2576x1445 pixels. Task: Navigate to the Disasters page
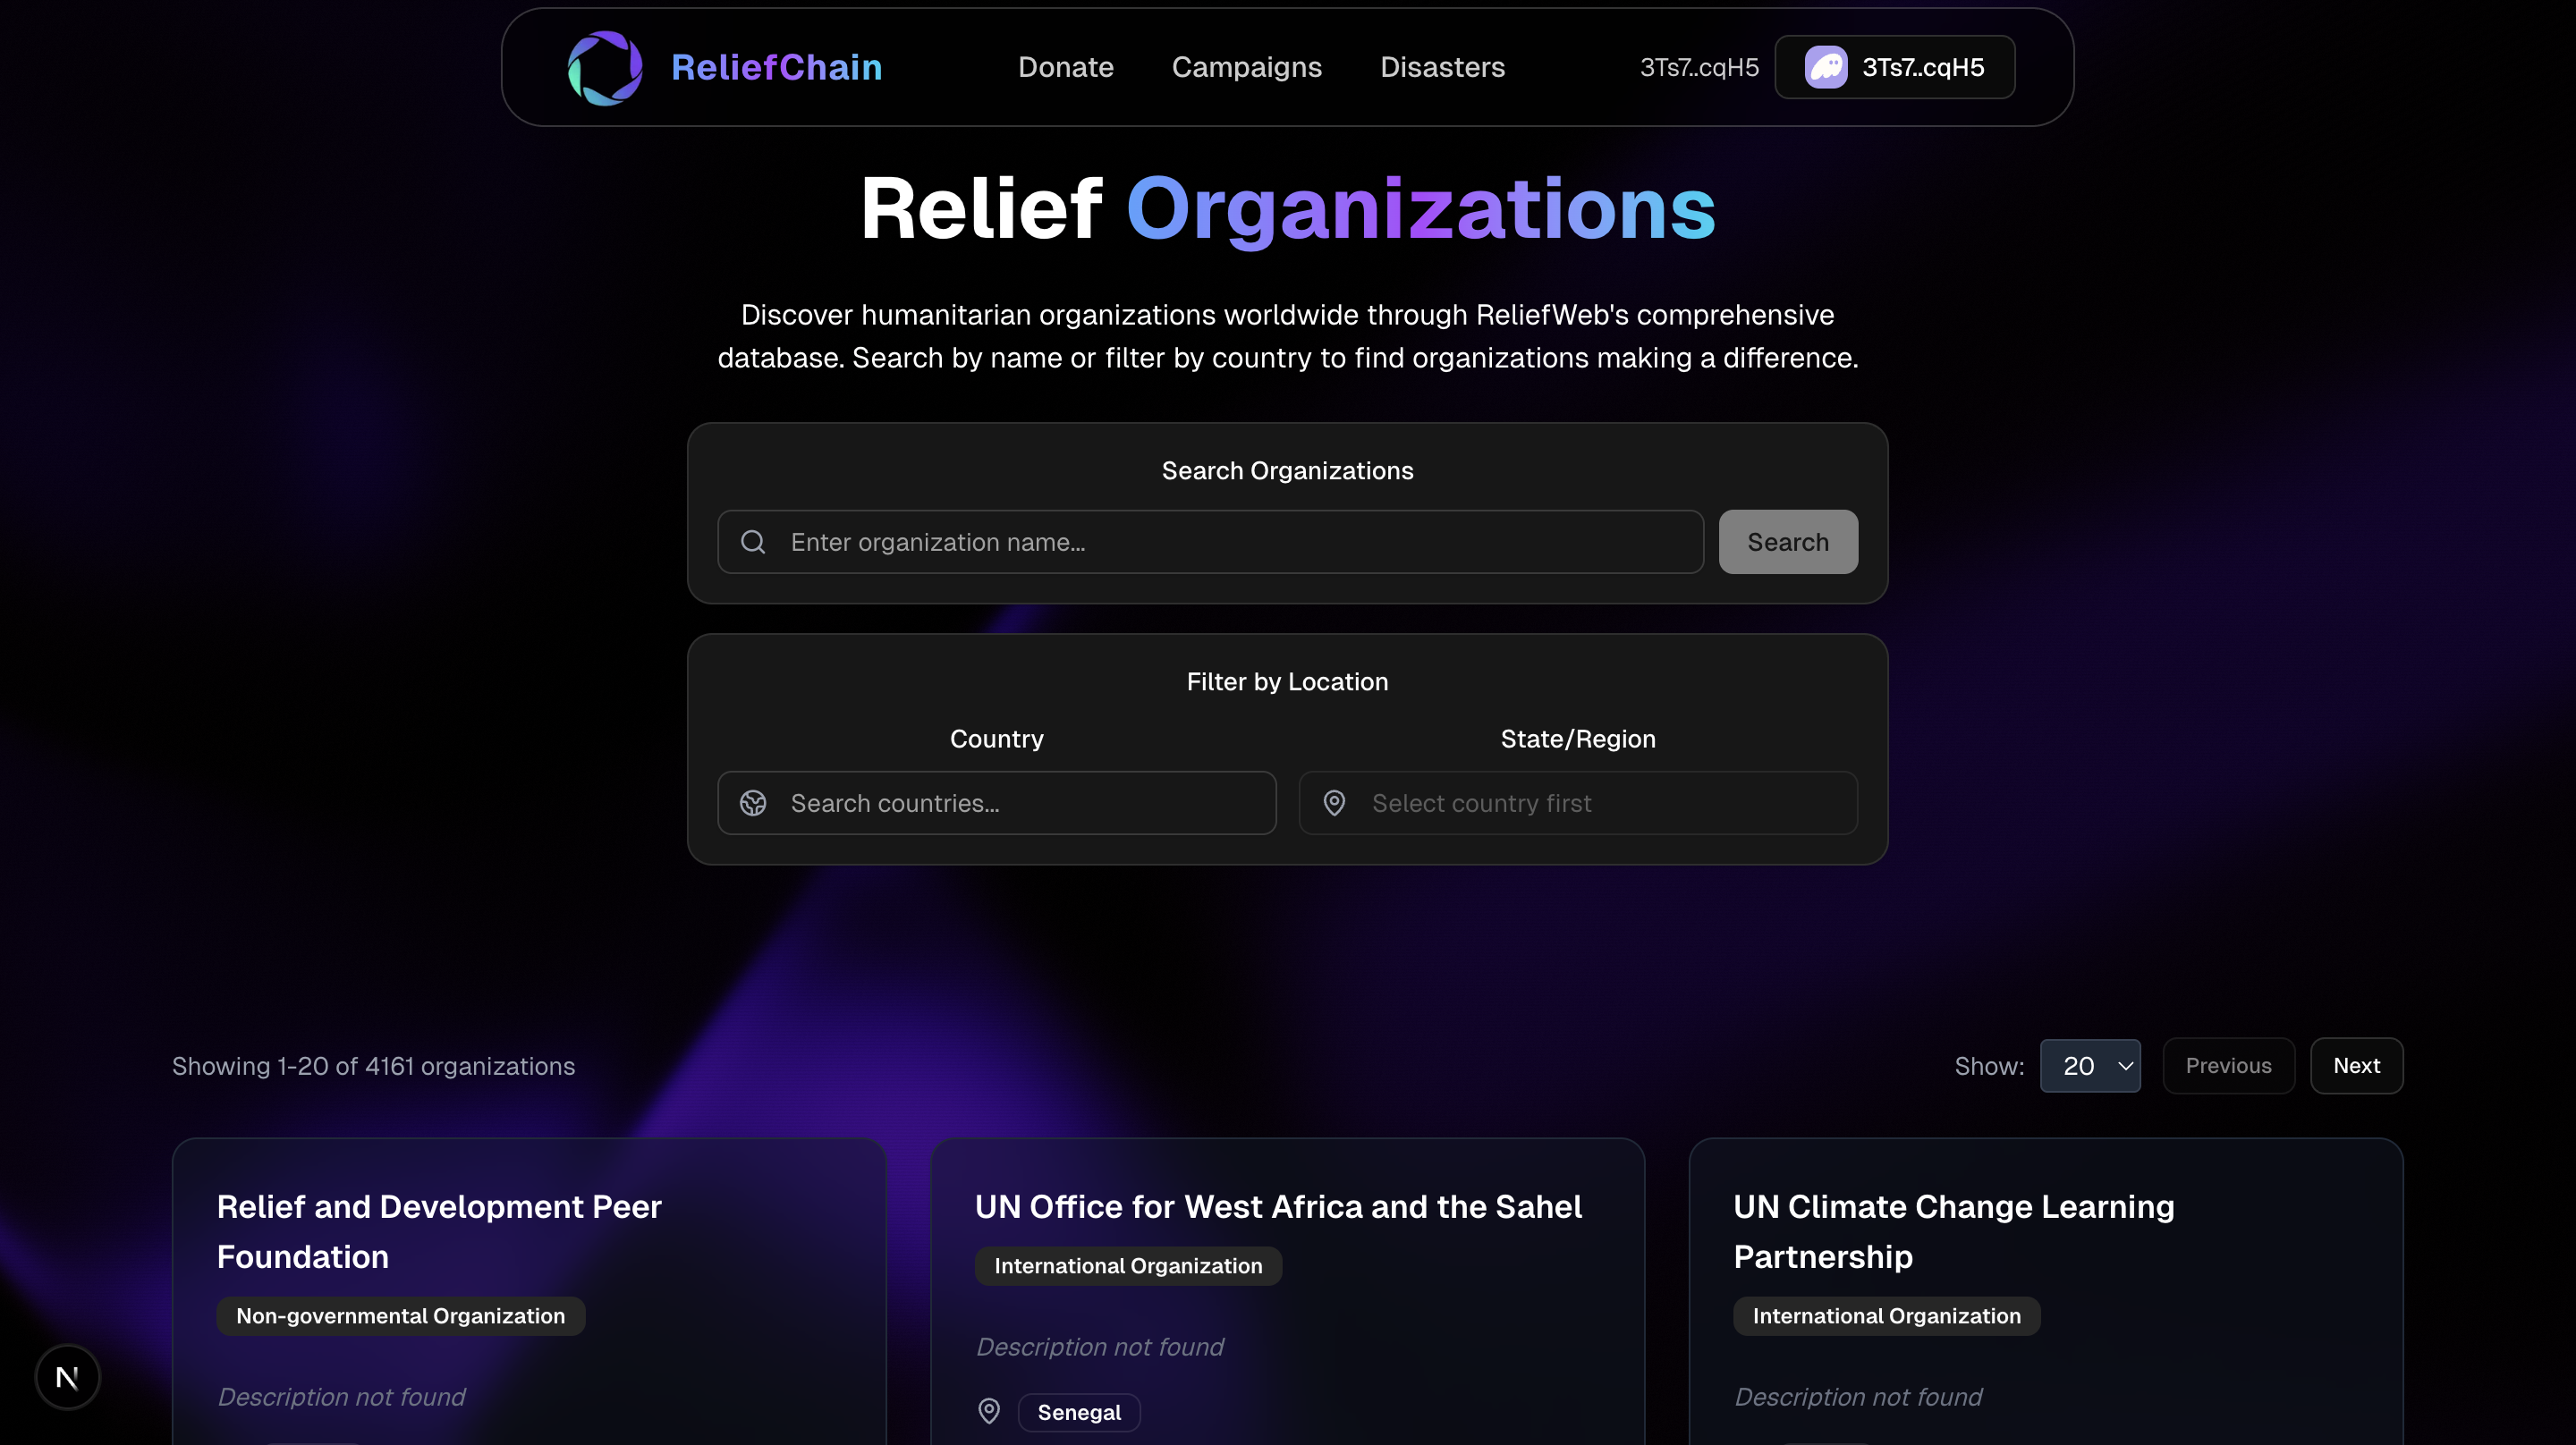pos(1442,67)
